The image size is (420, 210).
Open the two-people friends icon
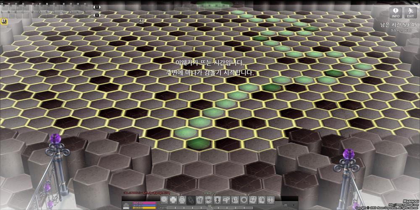tap(235, 200)
